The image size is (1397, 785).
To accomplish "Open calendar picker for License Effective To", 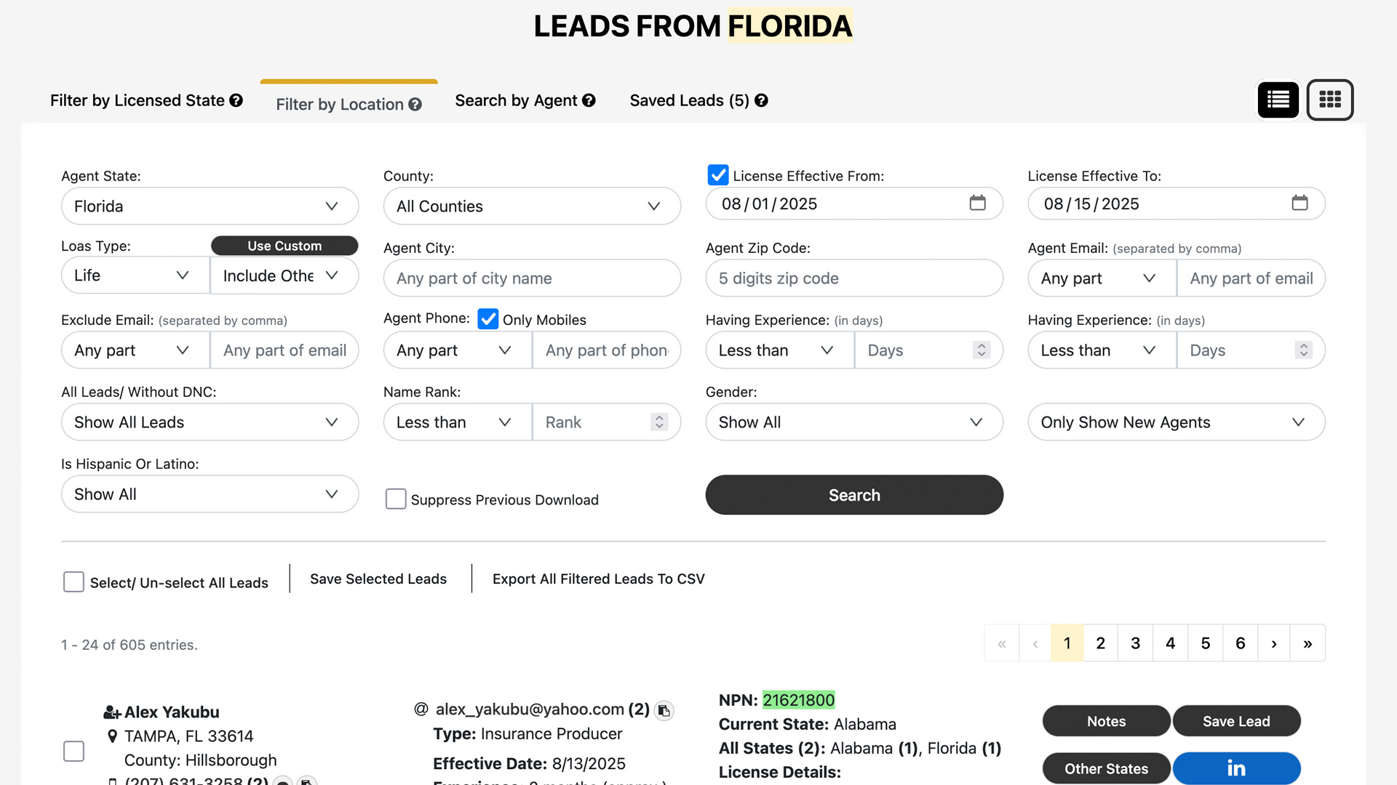I will (x=1300, y=204).
